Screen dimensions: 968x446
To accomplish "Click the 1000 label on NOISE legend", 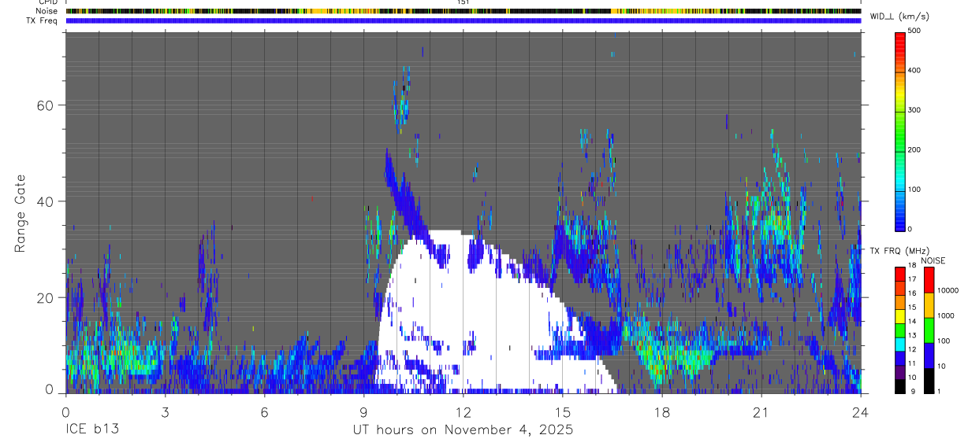I will click(x=946, y=315).
